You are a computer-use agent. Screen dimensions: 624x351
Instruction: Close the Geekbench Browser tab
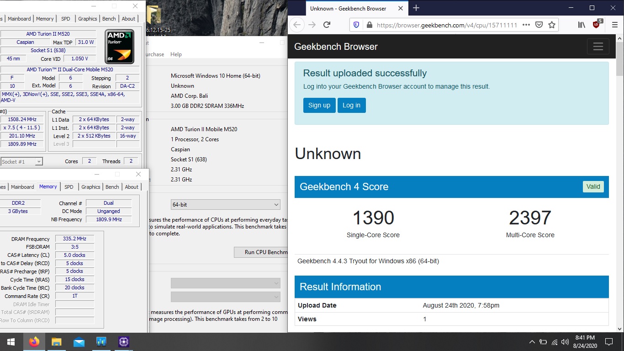click(x=401, y=8)
